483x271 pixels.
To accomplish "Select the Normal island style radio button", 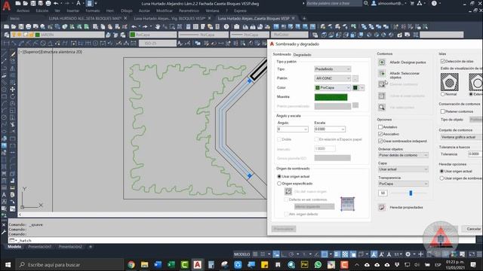I will click(443, 94).
